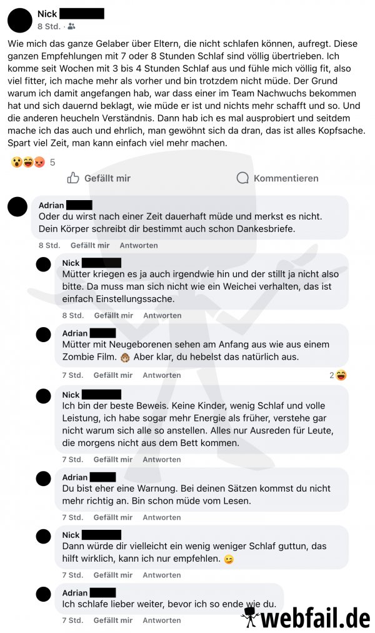
Task: Click Antworten under the Dankesbriefe comment
Action: pos(139,245)
